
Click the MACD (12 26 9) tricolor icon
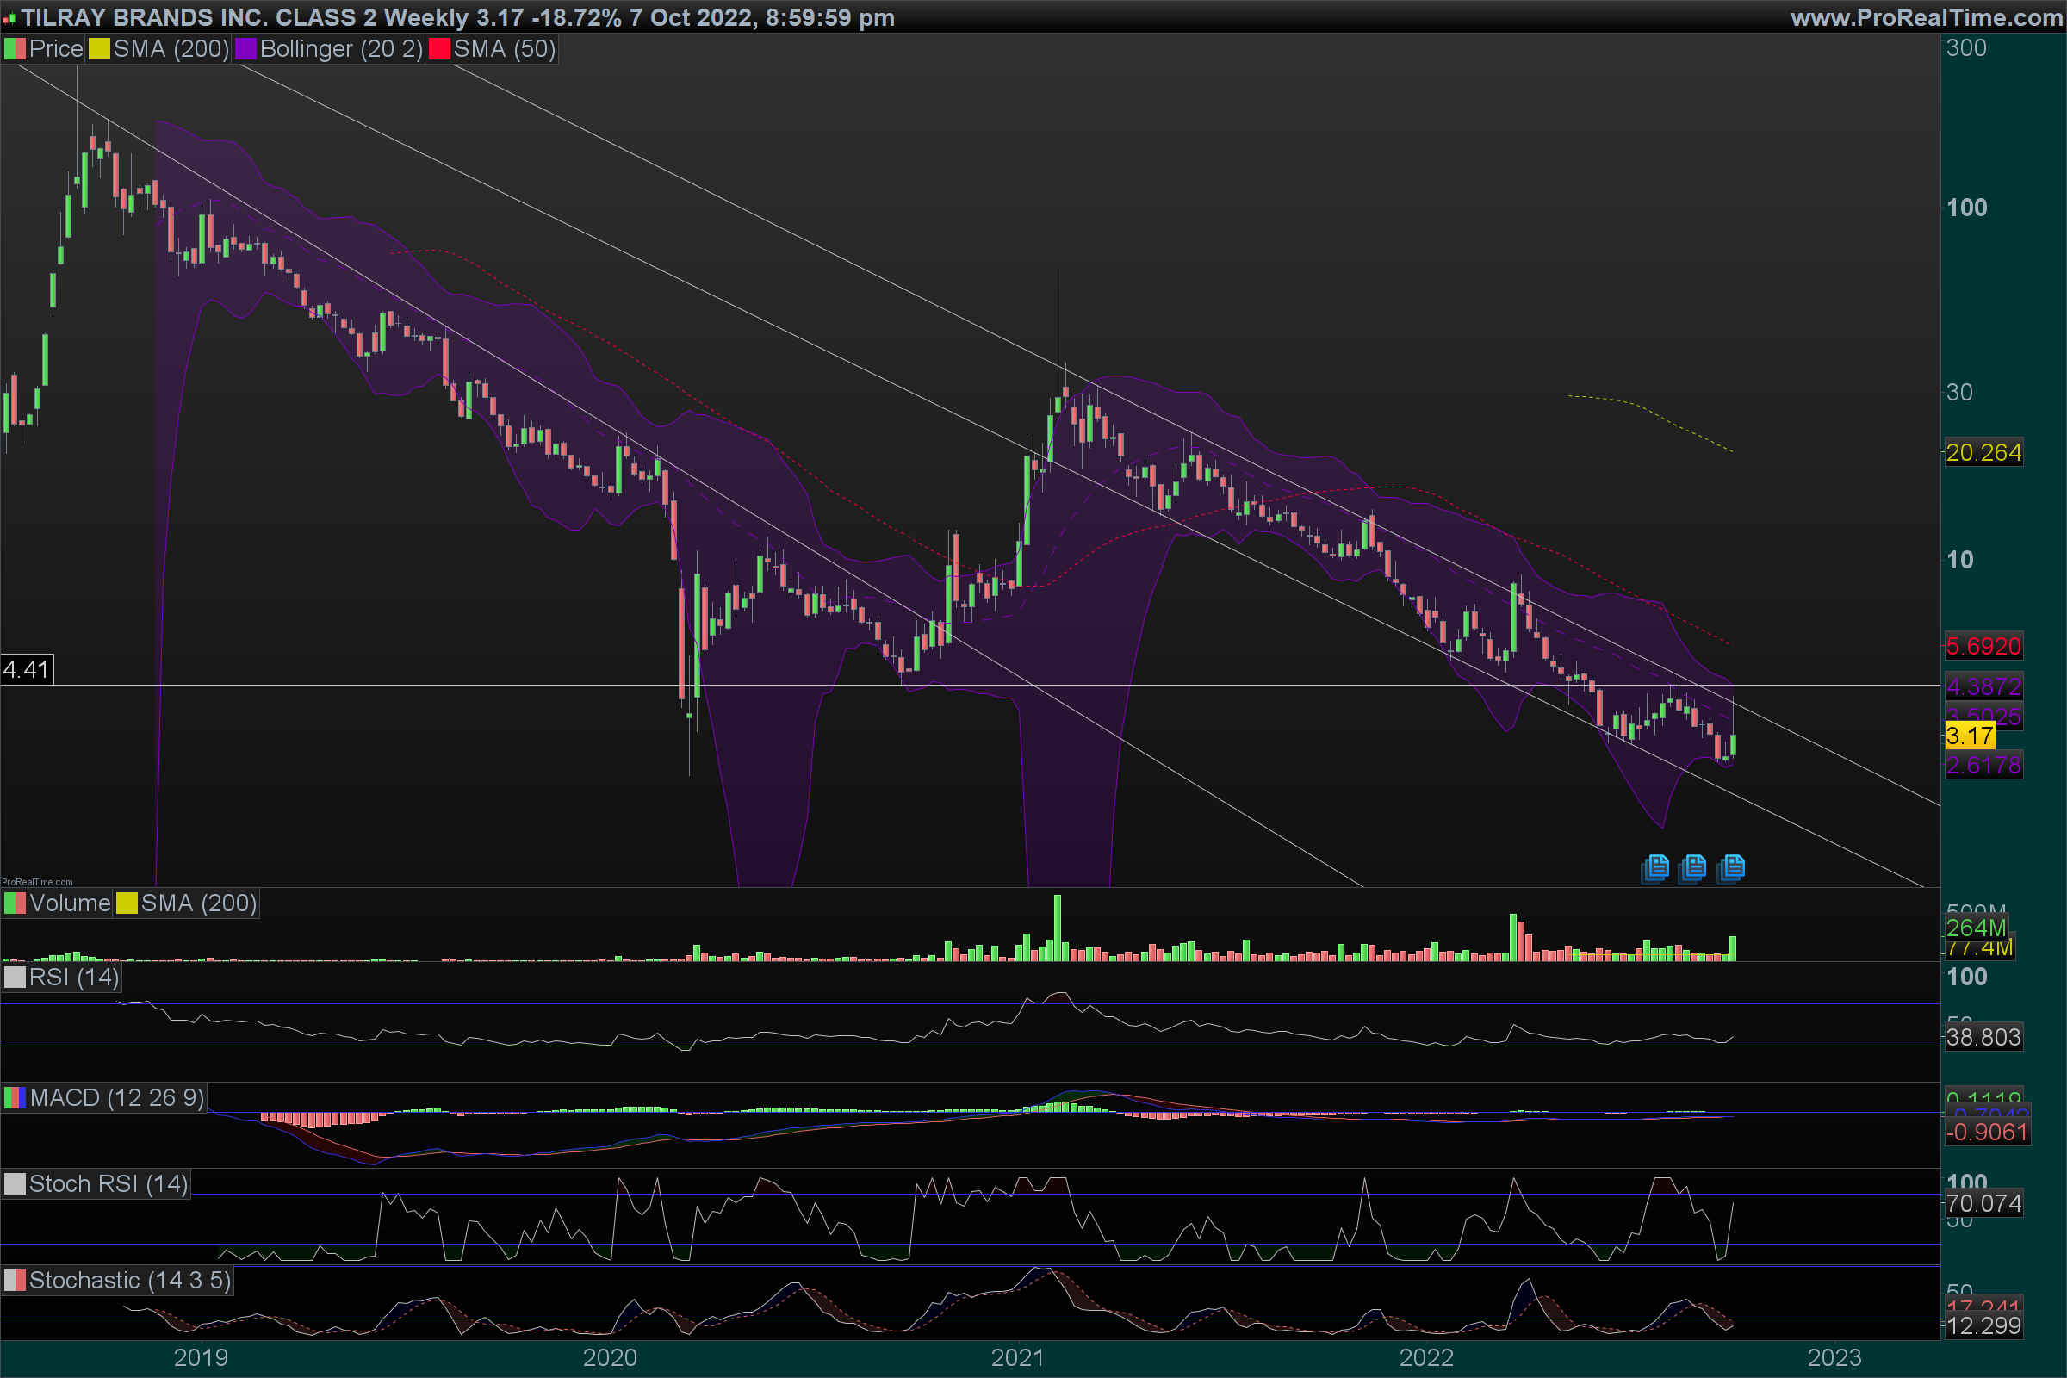pos(15,1097)
